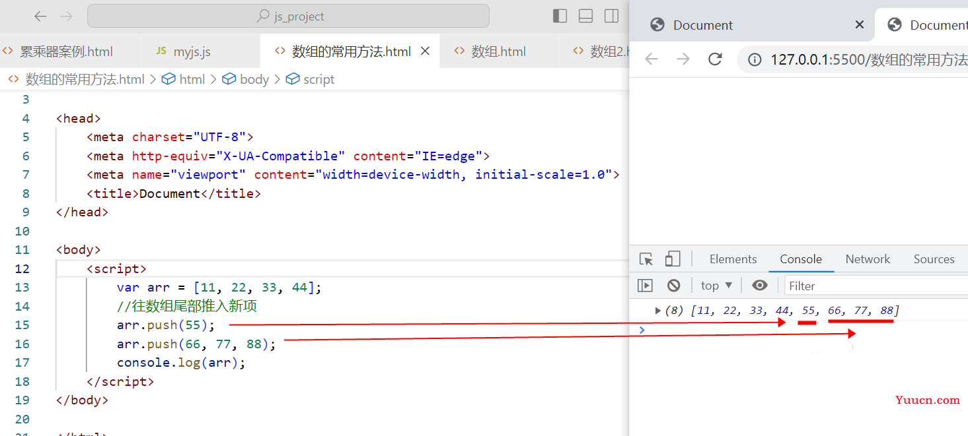The image size is (968, 436).
Task: Open top JavaScript context dropdown
Action: pyautogui.click(x=717, y=286)
